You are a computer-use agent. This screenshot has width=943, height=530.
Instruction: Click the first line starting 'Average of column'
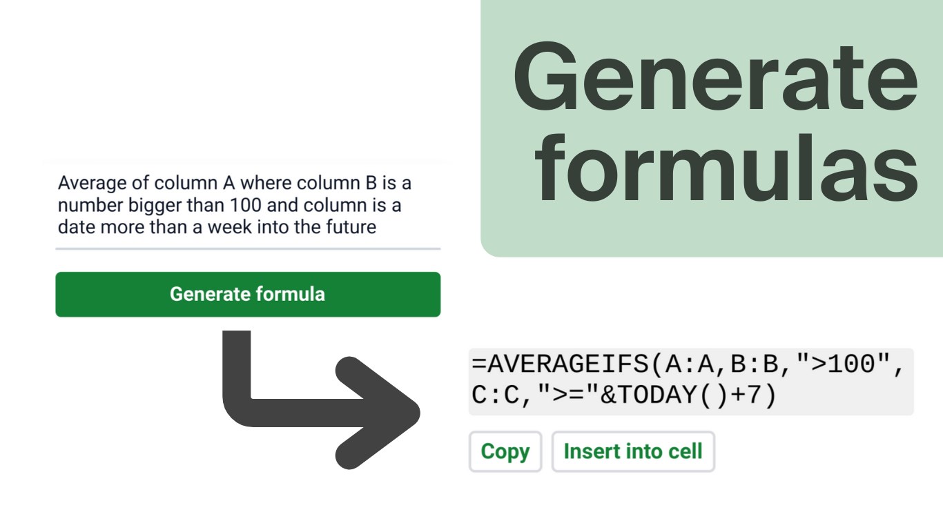point(235,184)
